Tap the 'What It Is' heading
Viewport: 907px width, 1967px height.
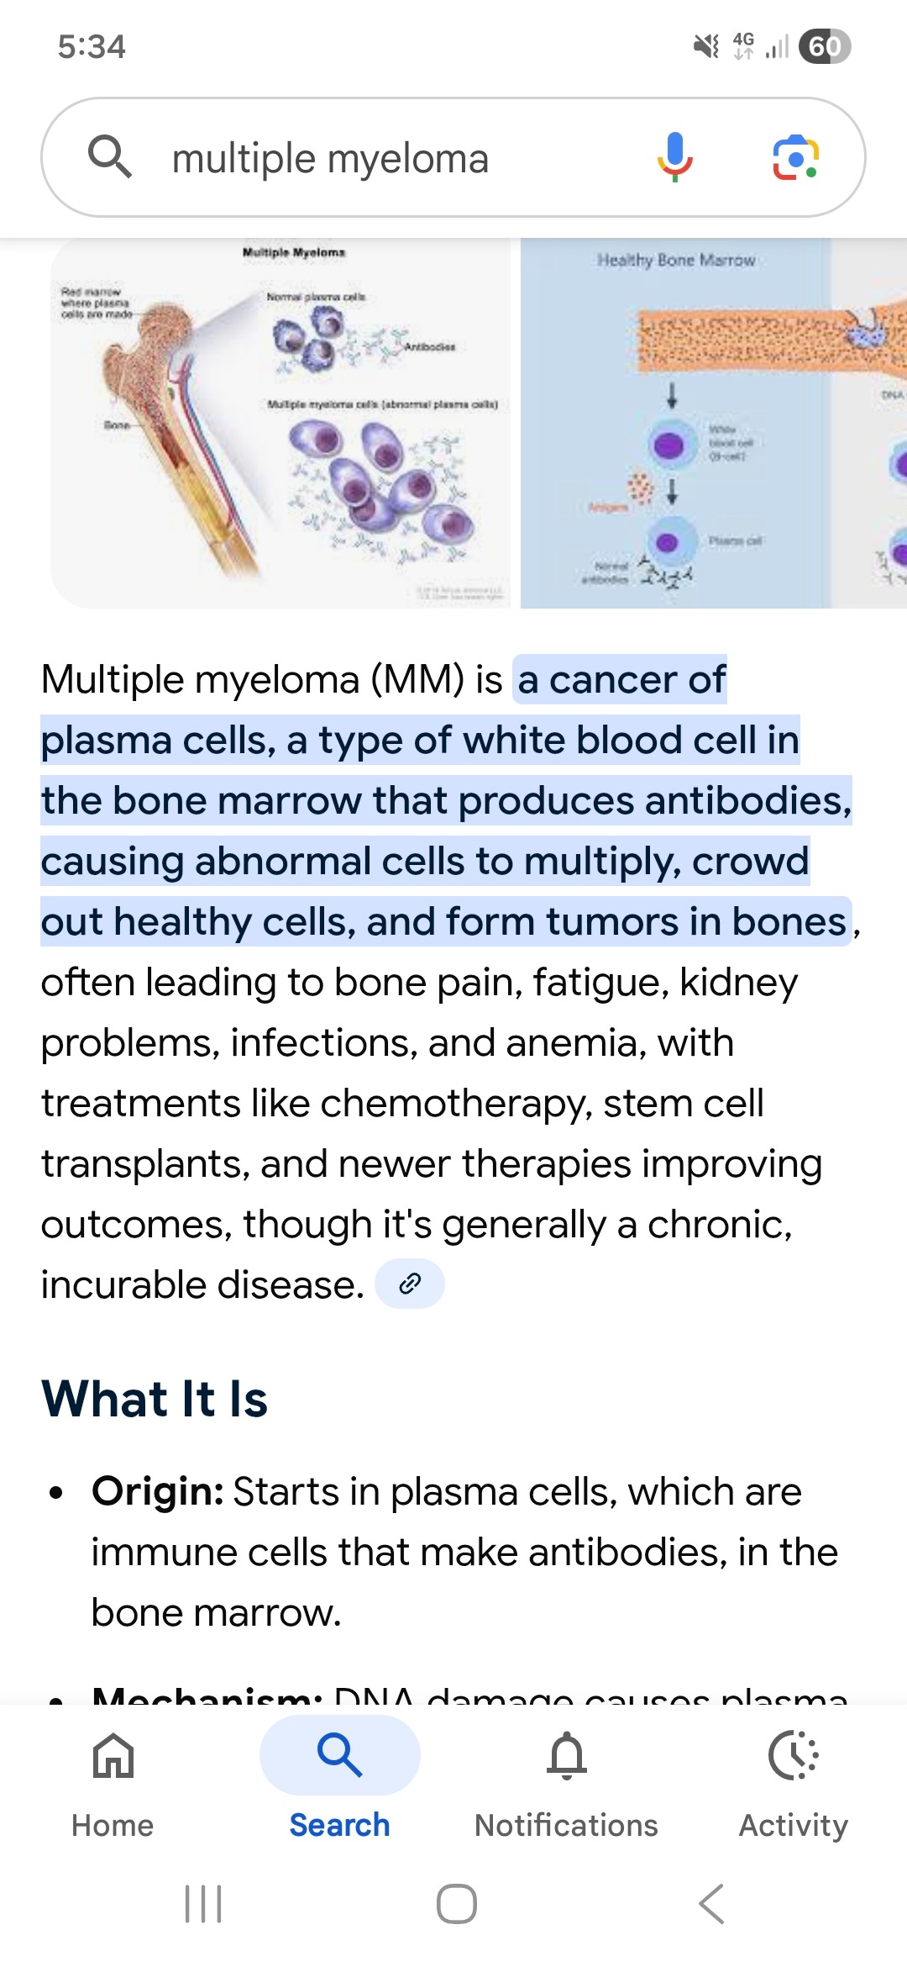point(155,1400)
